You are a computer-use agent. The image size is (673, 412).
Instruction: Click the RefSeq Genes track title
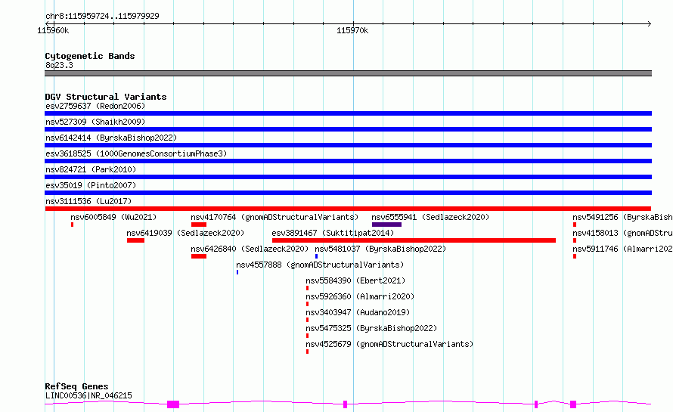76,386
